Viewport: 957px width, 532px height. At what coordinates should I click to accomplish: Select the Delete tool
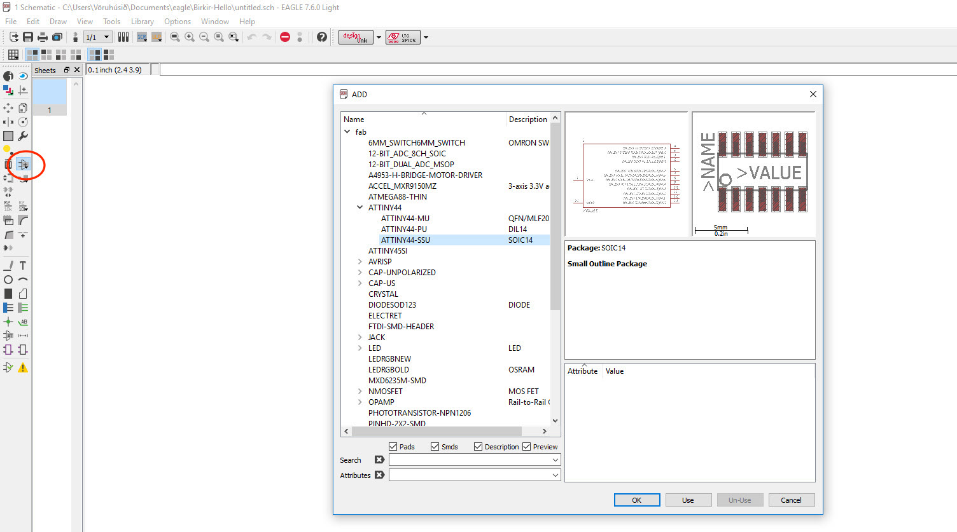[8, 164]
